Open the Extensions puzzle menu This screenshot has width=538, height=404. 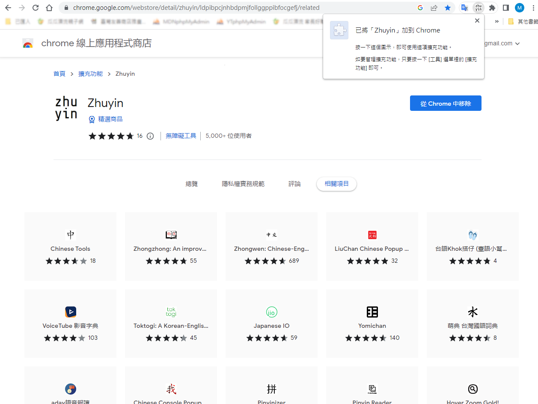[x=492, y=8]
